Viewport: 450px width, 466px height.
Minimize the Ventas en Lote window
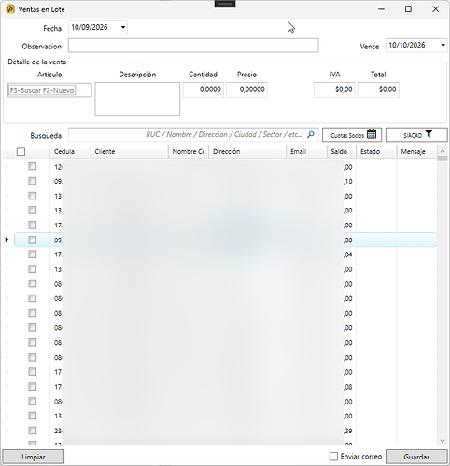pos(381,9)
